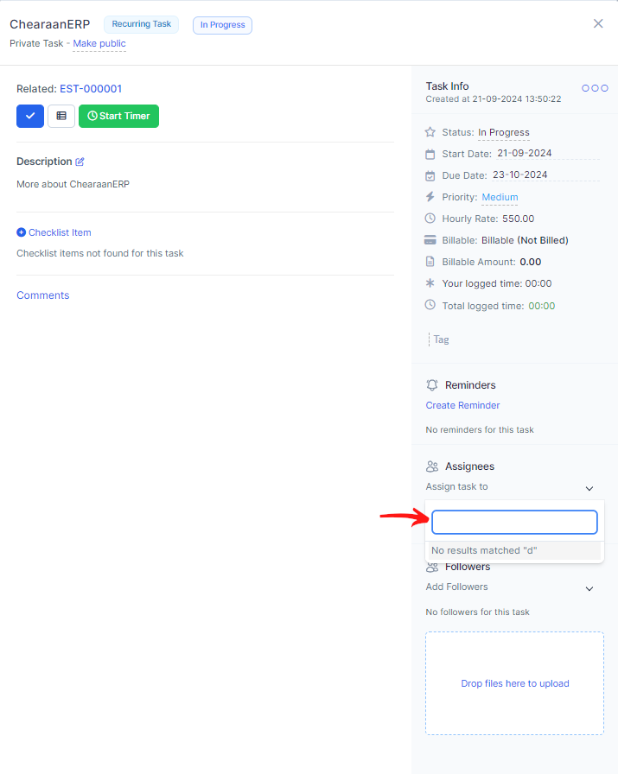Viewport: 618px width, 774px height.
Task: Edit the start date 21-09-2024
Action: click(x=524, y=154)
